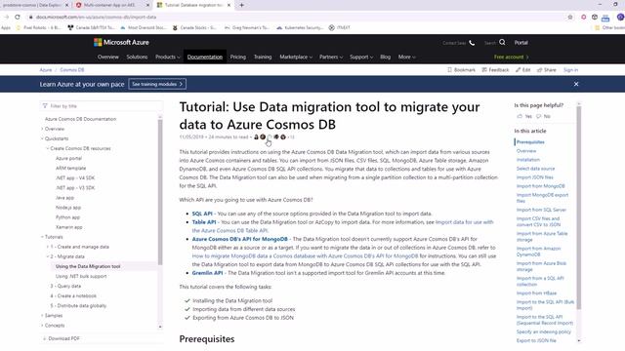Click the Free account link

(x=511, y=57)
